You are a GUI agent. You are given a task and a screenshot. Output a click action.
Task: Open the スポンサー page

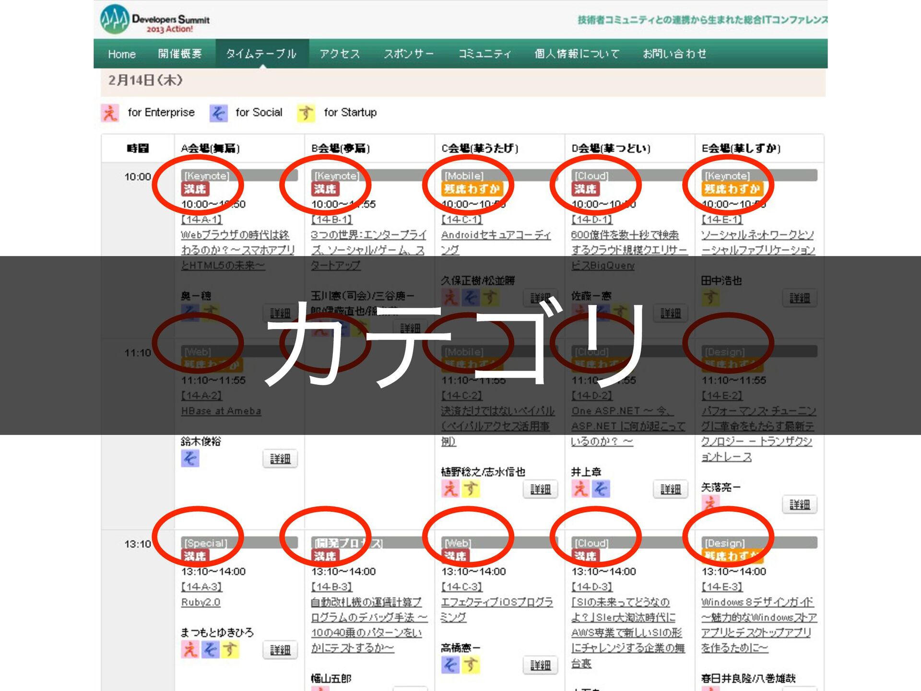tap(408, 54)
